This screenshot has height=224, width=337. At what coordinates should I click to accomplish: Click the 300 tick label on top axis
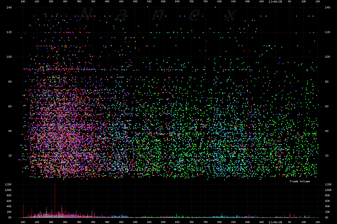point(79,1)
